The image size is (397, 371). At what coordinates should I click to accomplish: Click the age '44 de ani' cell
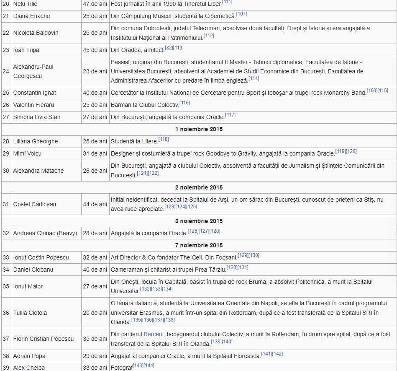click(95, 205)
